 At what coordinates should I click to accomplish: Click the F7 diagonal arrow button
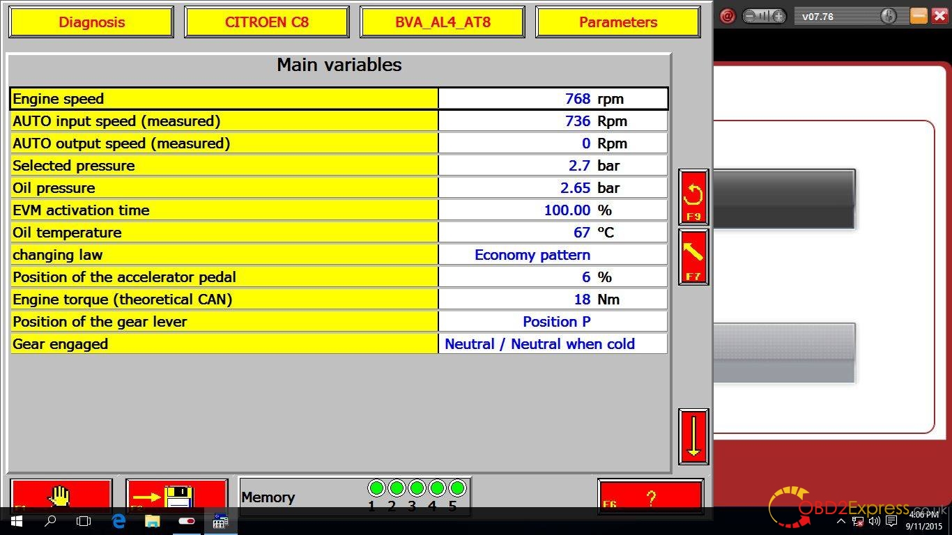tap(693, 256)
